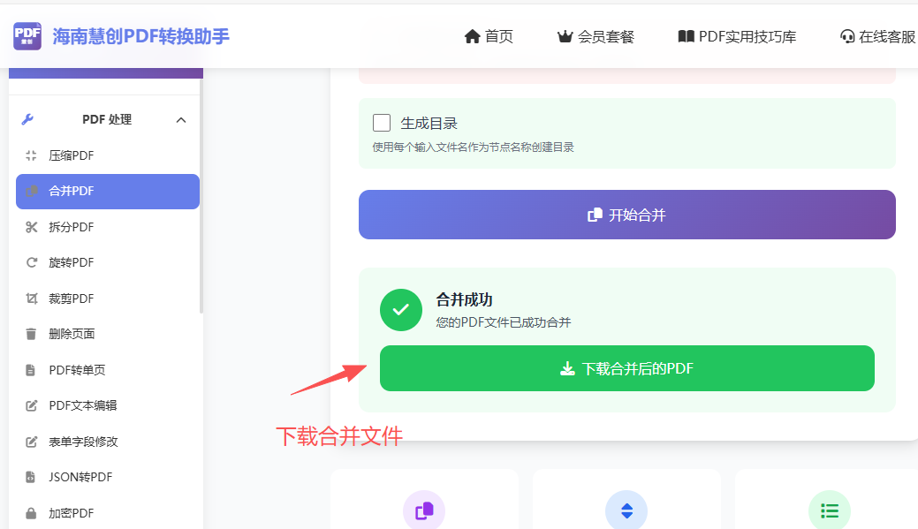The width and height of the screenshot is (918, 529).
Task: Select 裁剪PDF in the sidebar
Action: click(x=108, y=299)
